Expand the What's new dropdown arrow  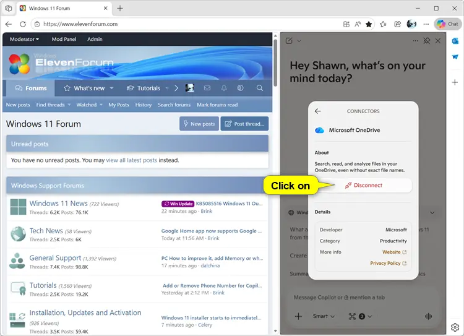[111, 88]
